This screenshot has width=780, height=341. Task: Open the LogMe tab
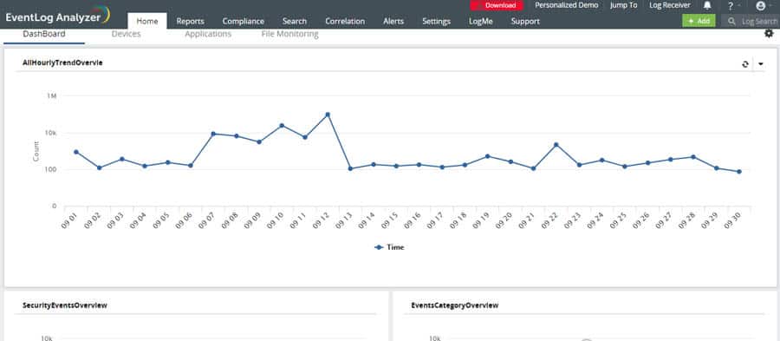click(x=480, y=22)
